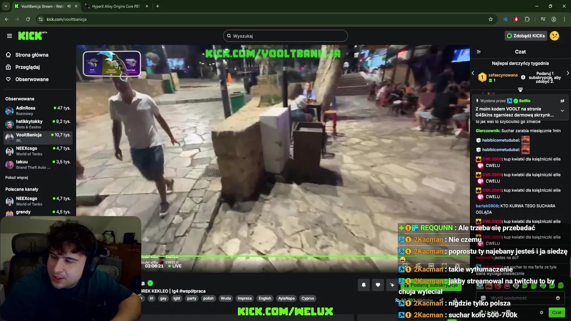The height and width of the screenshot is (321, 571).
Task: Open the media control icon in toolbar
Action: (x=543, y=19)
